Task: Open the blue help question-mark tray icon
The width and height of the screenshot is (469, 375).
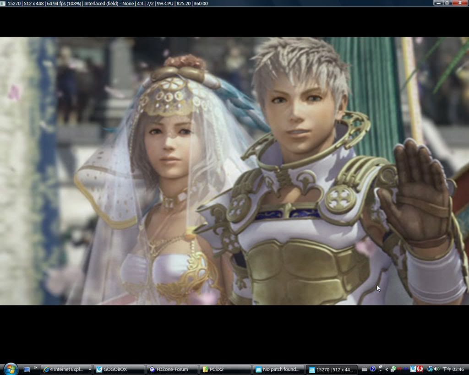Action: [373, 369]
